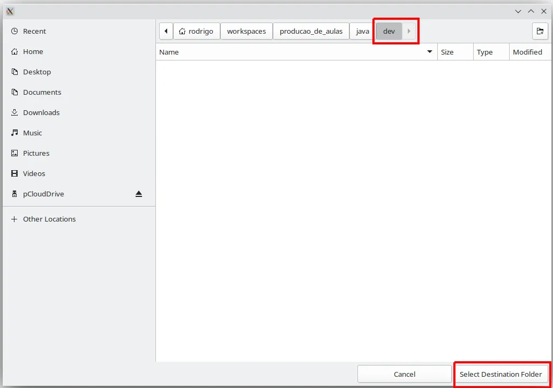Sort by the Size column header
The image size is (553, 388).
(x=455, y=52)
